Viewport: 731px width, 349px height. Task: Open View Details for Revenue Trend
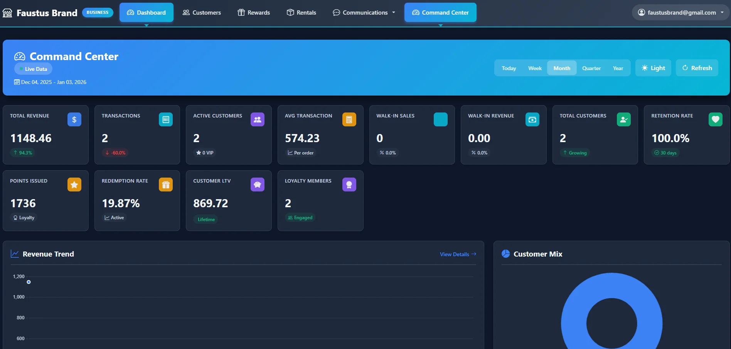(457, 254)
